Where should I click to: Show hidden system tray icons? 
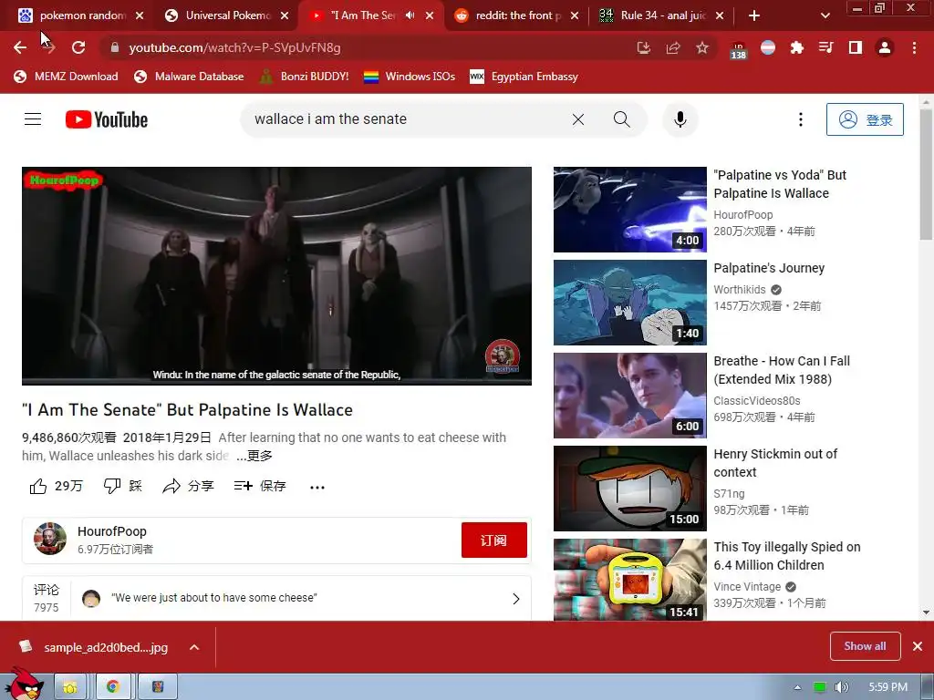(x=797, y=687)
